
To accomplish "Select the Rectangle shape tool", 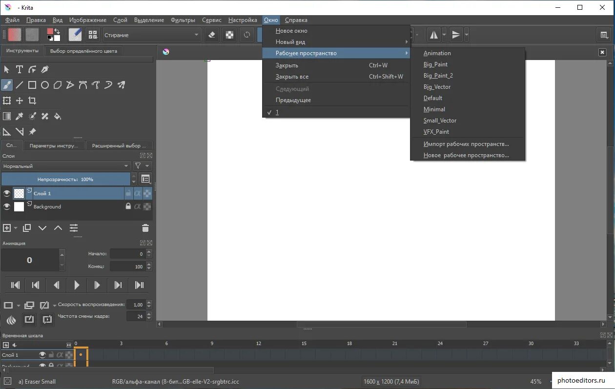I will click(32, 85).
